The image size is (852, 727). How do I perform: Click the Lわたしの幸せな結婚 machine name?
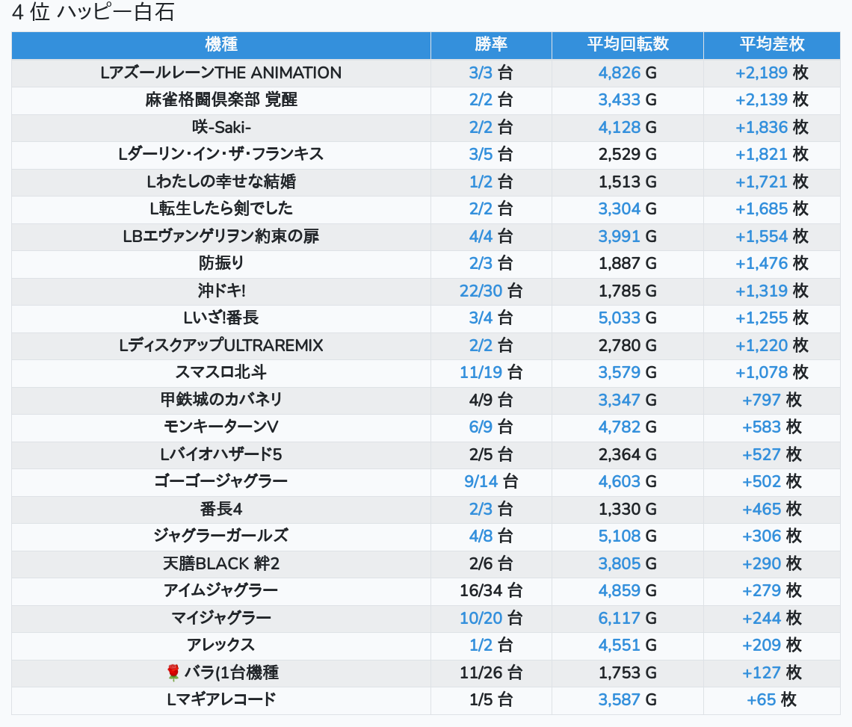[x=221, y=182]
